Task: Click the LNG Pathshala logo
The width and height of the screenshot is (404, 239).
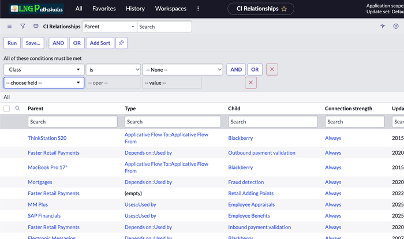Action: click(36, 9)
